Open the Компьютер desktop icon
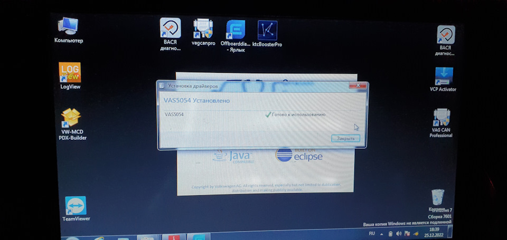Viewport: 507px width, 240px height. coord(68,30)
